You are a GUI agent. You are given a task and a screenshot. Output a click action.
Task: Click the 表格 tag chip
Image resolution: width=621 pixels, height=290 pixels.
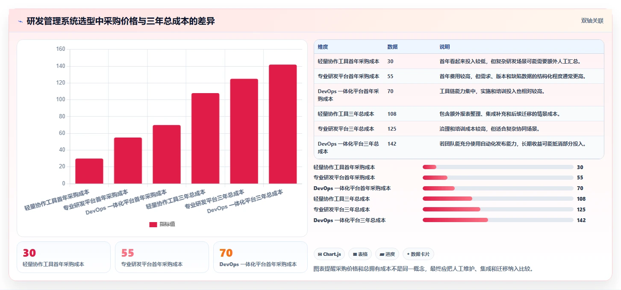[x=360, y=254]
